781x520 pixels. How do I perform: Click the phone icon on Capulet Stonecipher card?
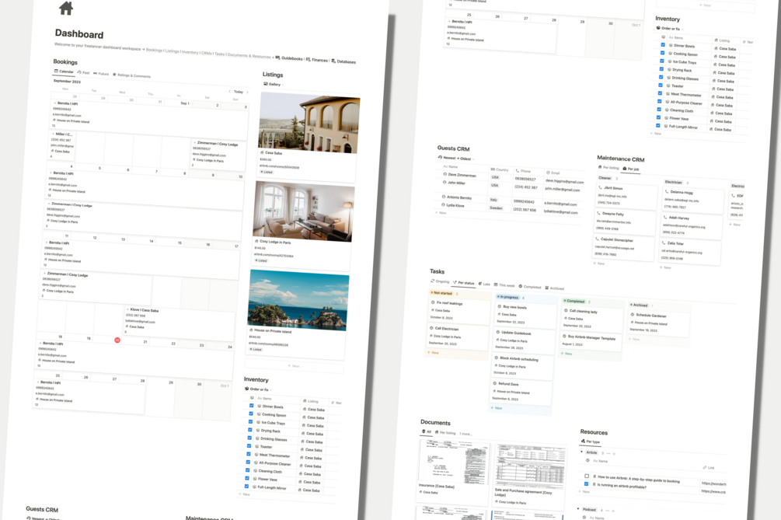pyautogui.click(x=598, y=239)
